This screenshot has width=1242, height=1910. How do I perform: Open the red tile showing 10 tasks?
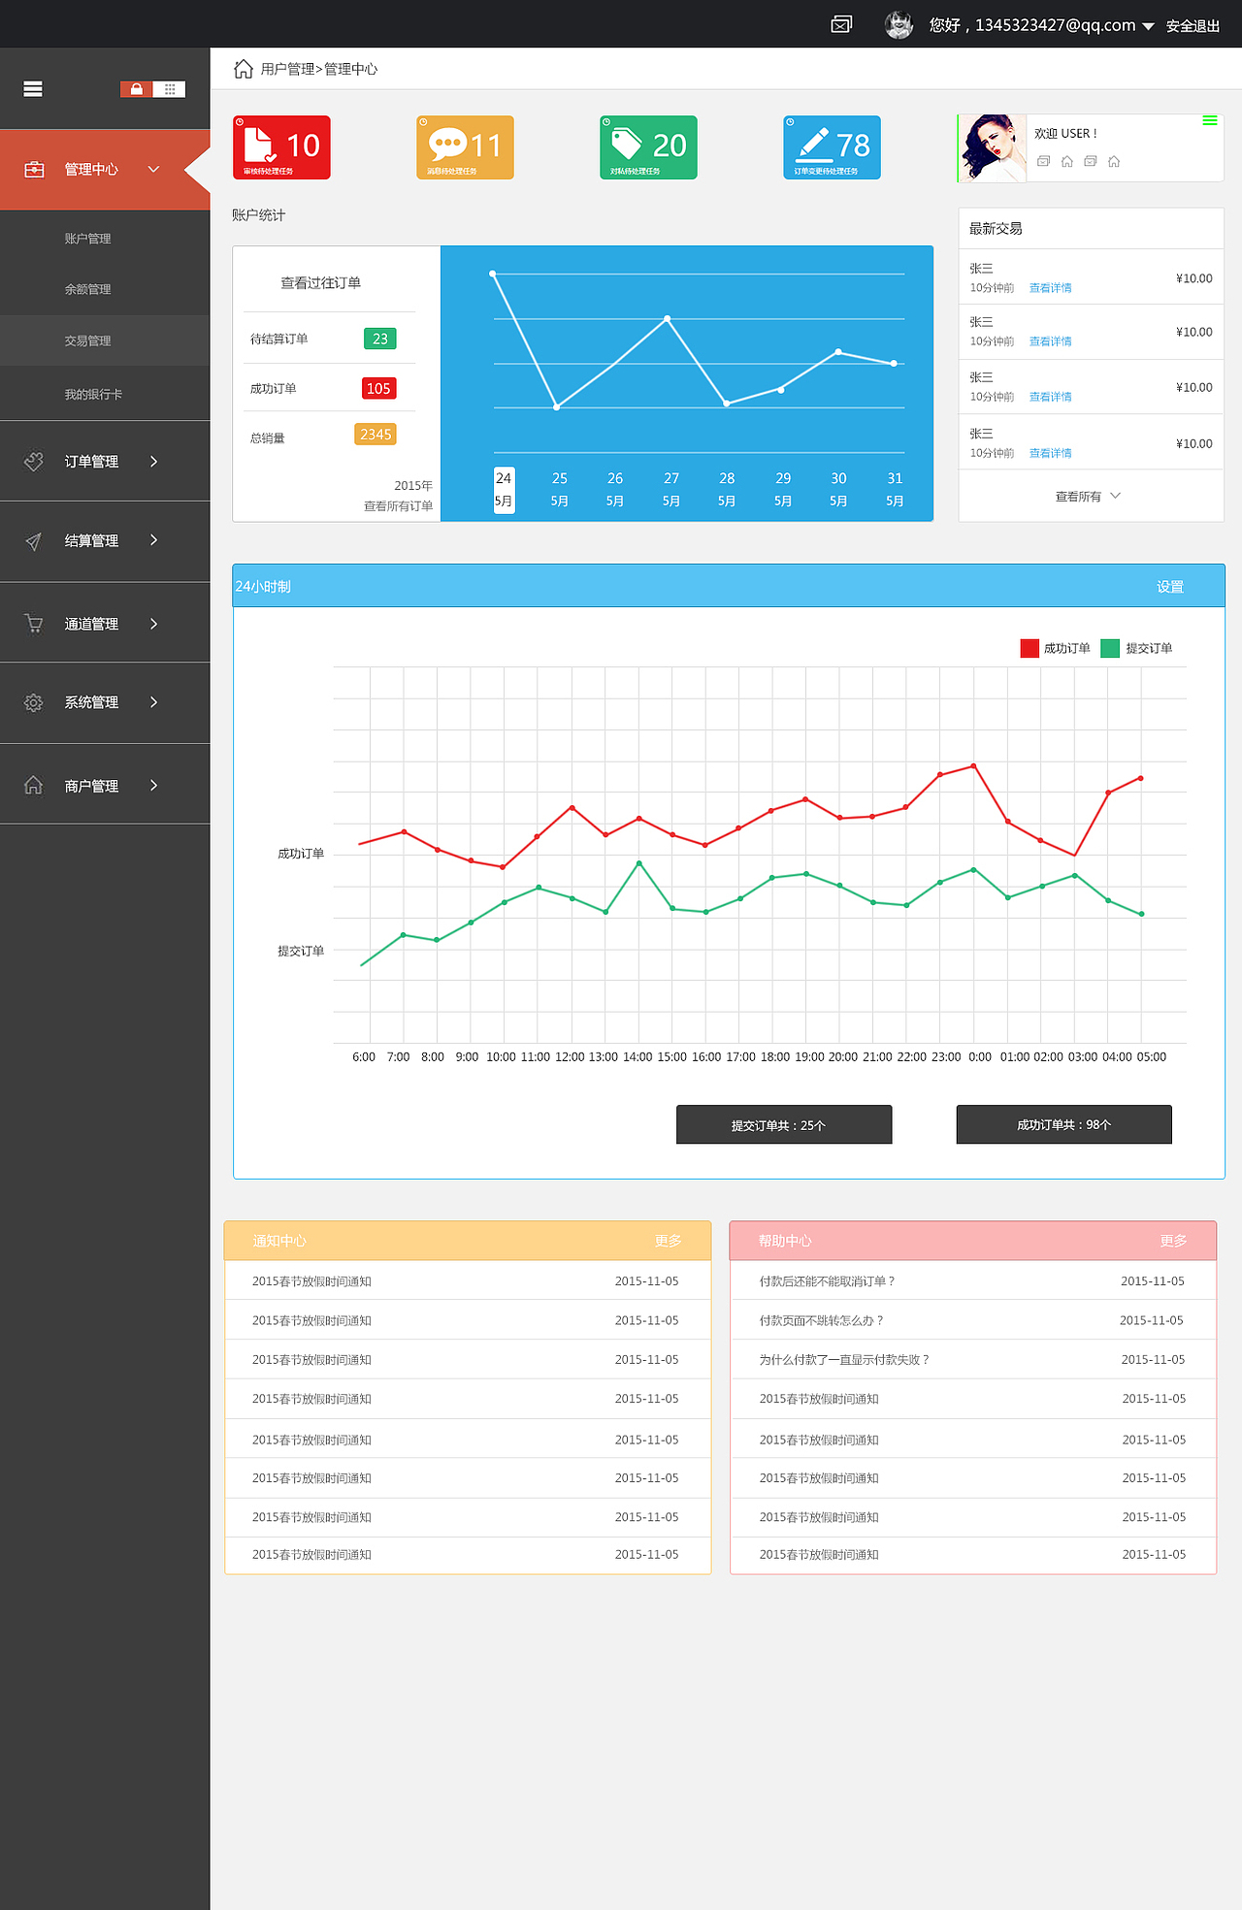[281, 147]
